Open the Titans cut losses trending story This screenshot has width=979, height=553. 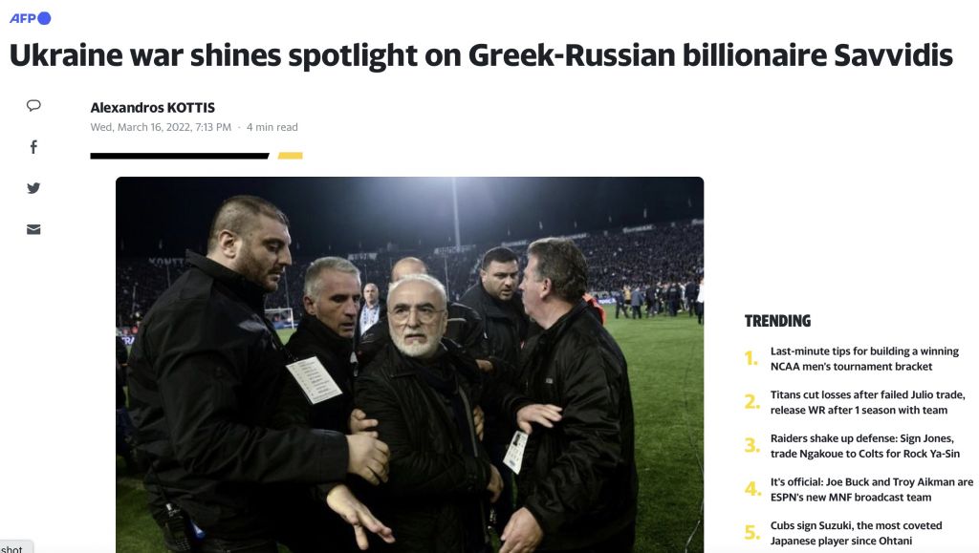click(864, 402)
